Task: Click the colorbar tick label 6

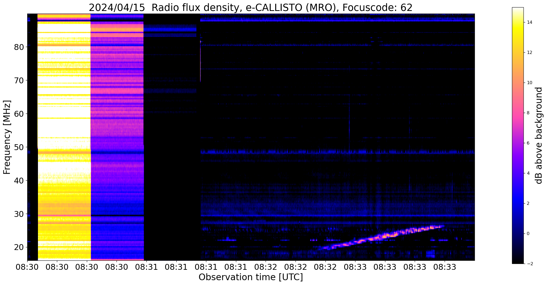Action: (x=528, y=143)
